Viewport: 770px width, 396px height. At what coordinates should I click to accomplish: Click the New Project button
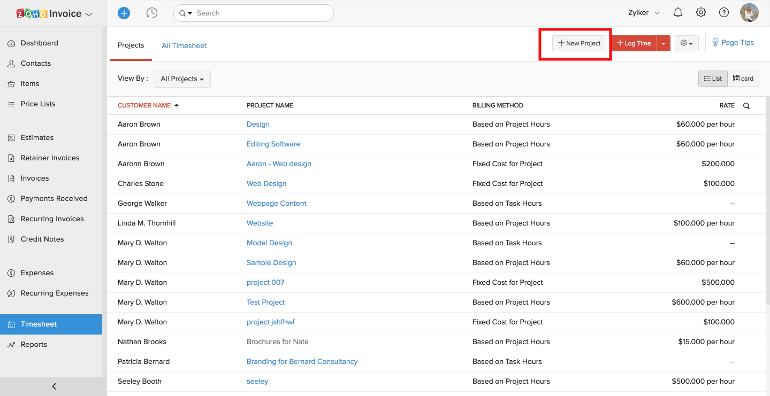[x=579, y=43]
